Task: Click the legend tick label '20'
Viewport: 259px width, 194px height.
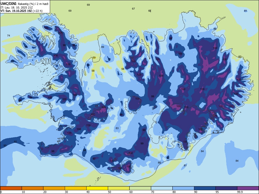Action: click(45, 192)
